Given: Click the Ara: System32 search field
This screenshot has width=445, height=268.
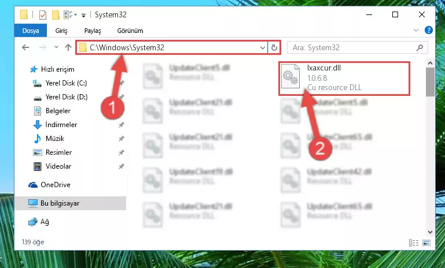Looking at the screenshot, I should pyautogui.click(x=354, y=47).
